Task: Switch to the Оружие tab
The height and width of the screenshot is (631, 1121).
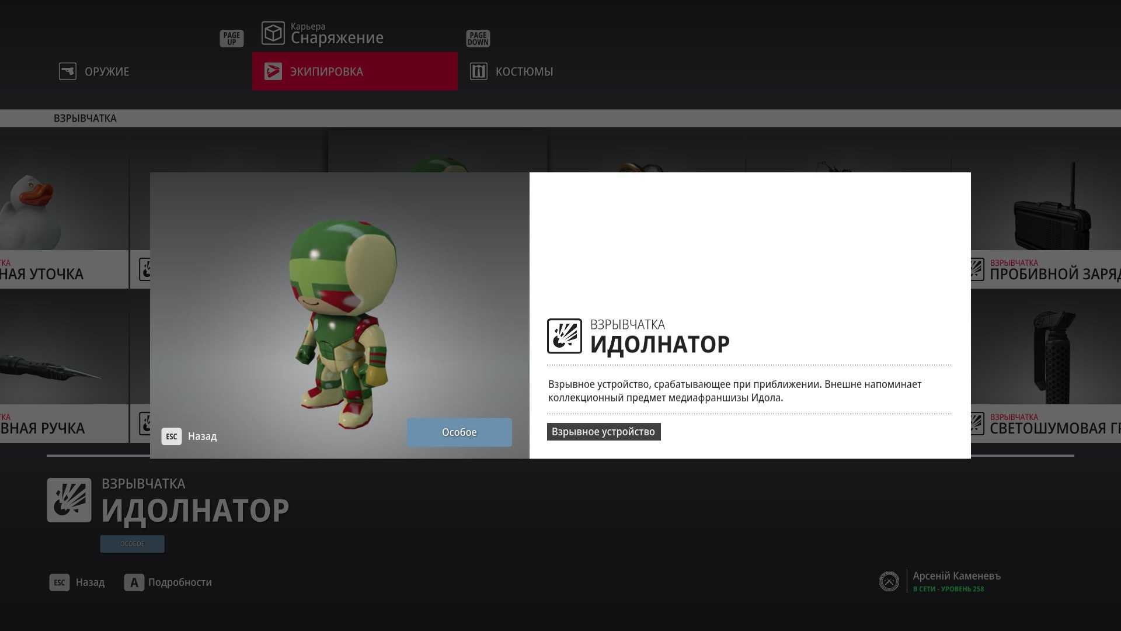Action: [107, 71]
